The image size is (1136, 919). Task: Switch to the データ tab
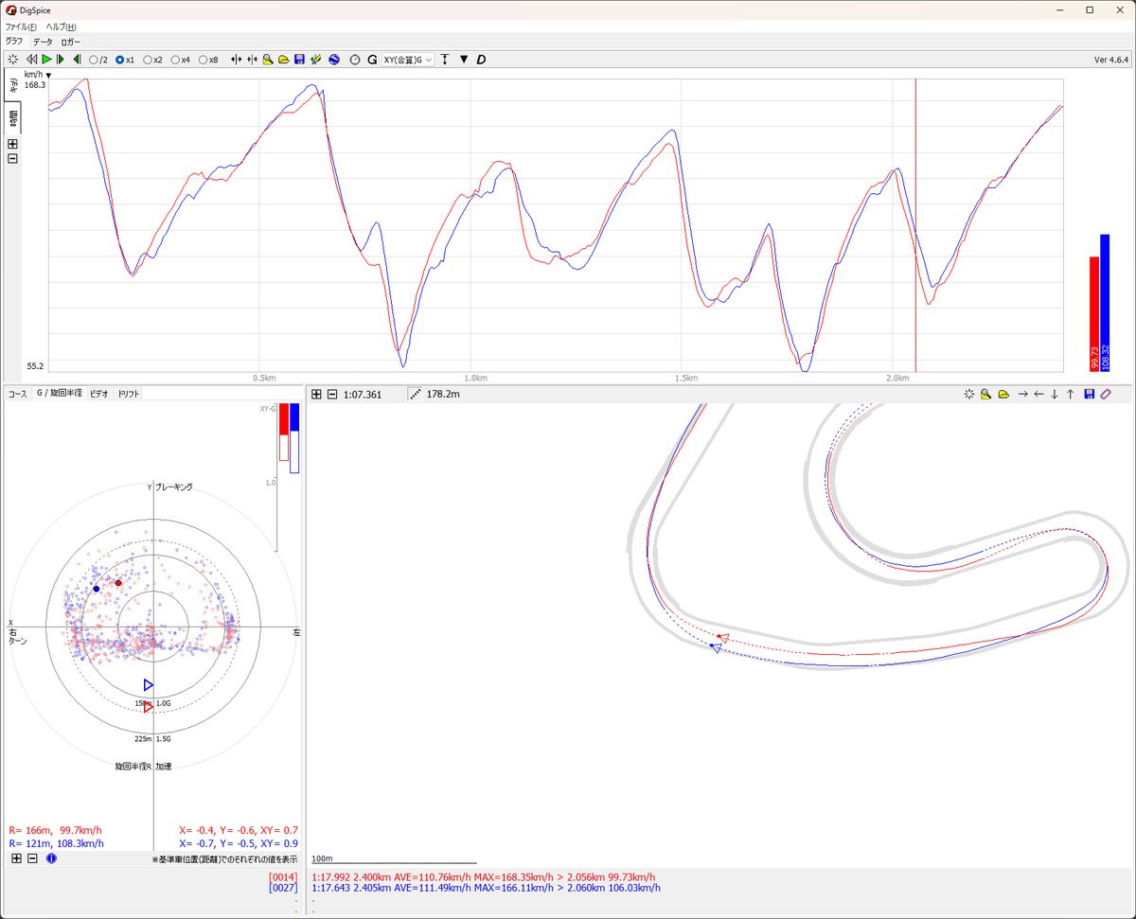[43, 42]
